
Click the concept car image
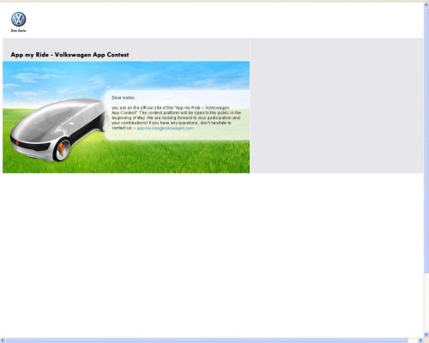(58, 129)
